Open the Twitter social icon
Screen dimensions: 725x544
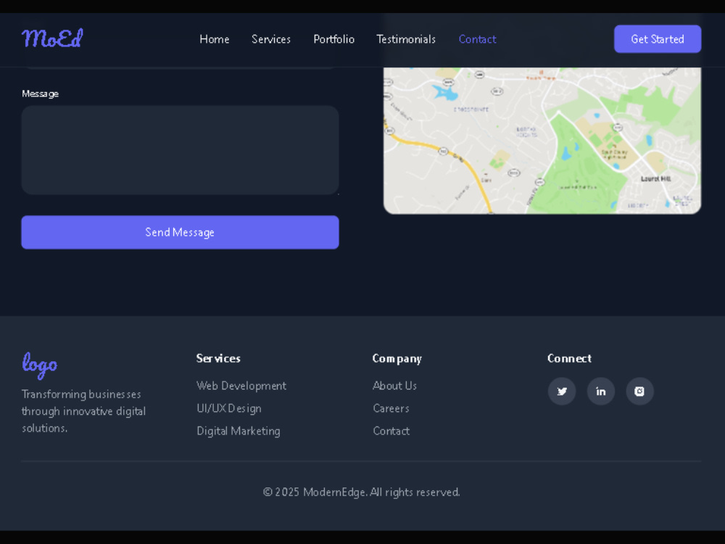click(562, 392)
